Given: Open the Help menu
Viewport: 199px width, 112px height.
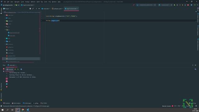Looking at the screenshot, I should click(x=59, y=2).
